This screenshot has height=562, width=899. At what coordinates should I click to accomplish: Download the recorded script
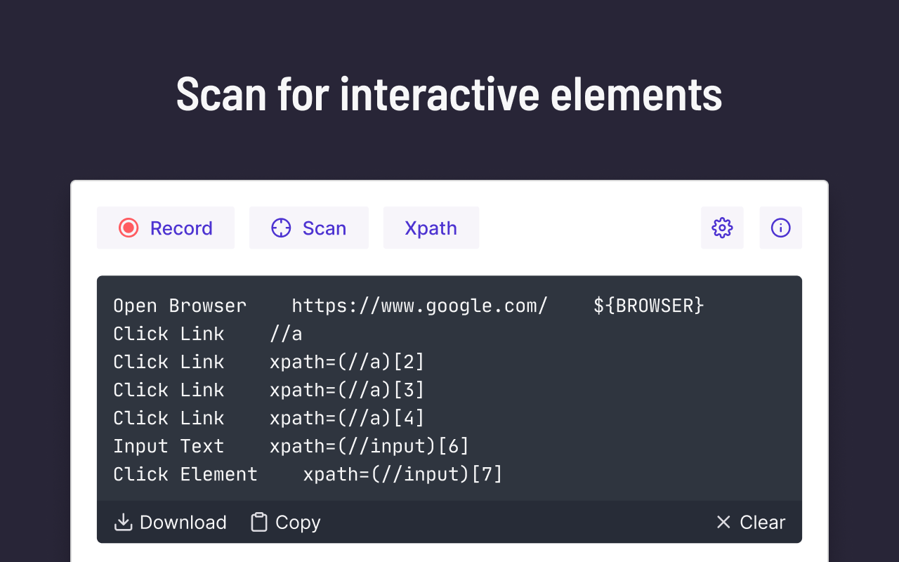(x=170, y=522)
